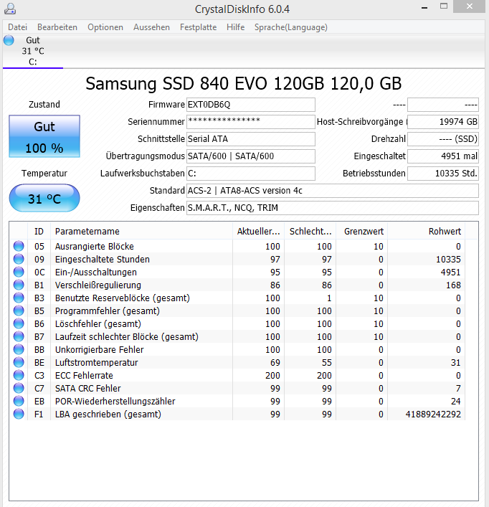489x507 pixels.
Task: Click the Samsung SSD 840 EVO title
Action: [243, 83]
